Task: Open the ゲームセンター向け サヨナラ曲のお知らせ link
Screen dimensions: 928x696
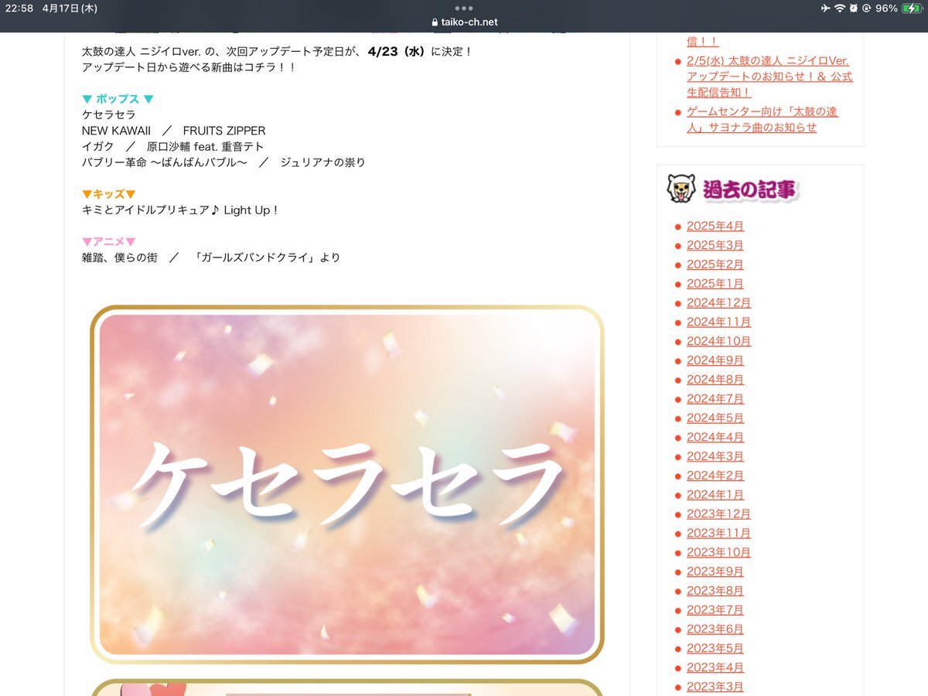Action: [x=763, y=120]
